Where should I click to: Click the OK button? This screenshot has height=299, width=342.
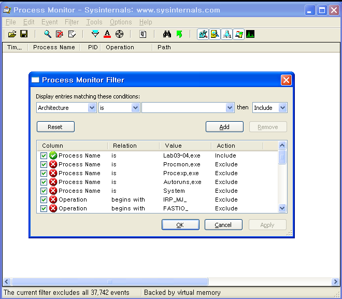tap(180, 224)
